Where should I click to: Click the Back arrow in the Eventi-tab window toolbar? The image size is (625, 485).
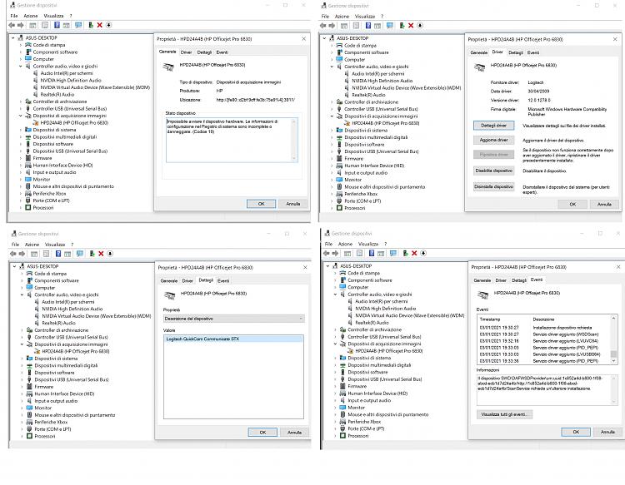327,253
